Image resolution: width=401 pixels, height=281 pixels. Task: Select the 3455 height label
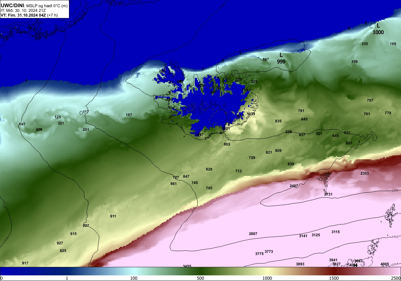click(x=187, y=266)
